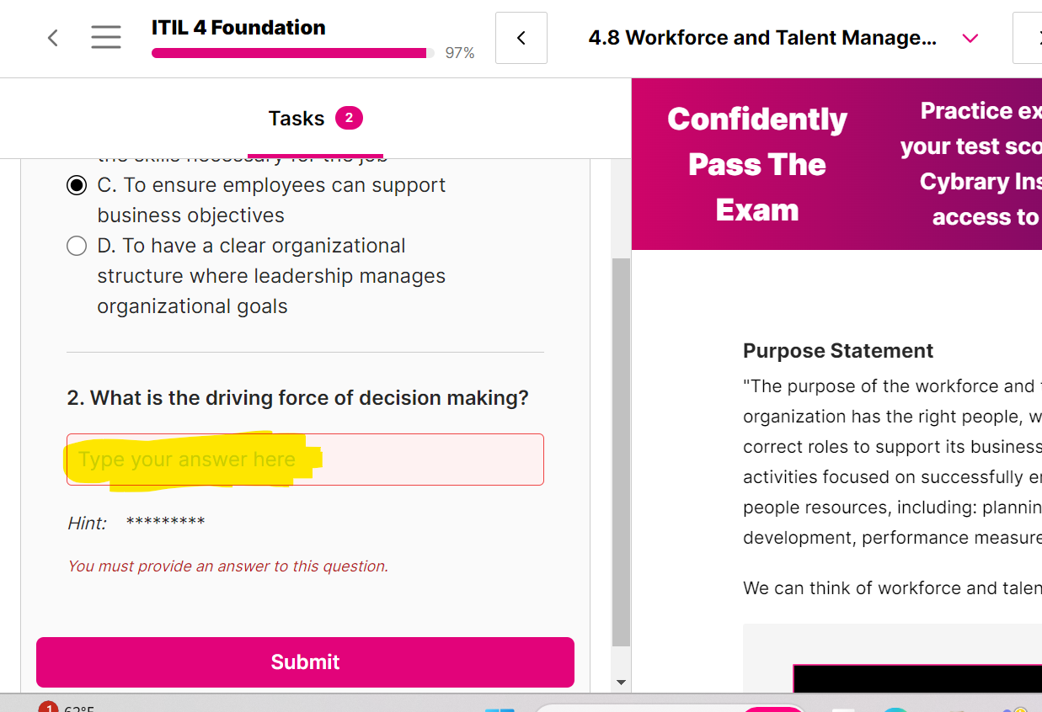Expand the 4.8 Workforce and Talent lesson dropdown

tap(762, 38)
